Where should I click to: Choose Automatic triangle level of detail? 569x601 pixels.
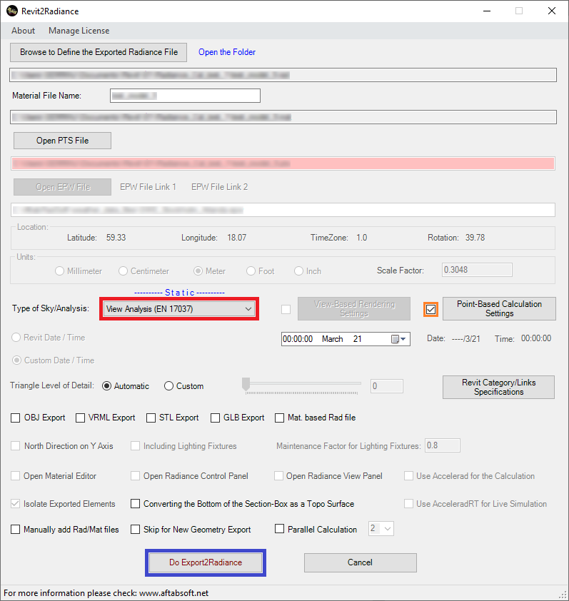pyautogui.click(x=106, y=386)
